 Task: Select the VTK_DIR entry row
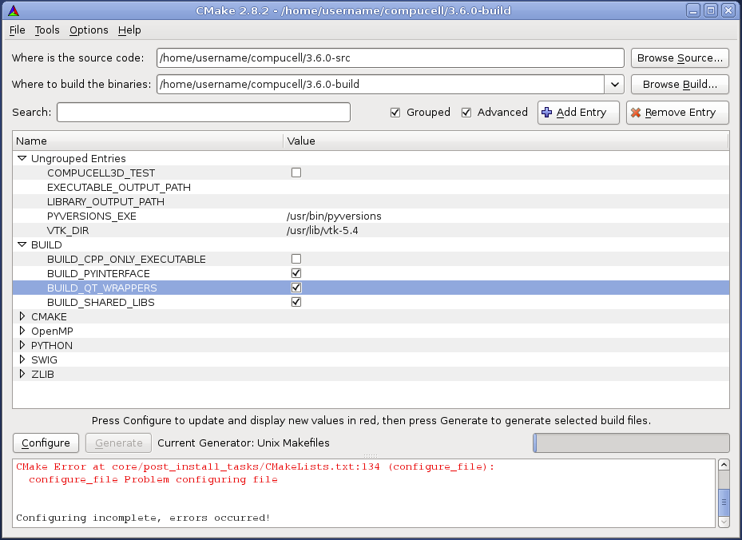68,230
